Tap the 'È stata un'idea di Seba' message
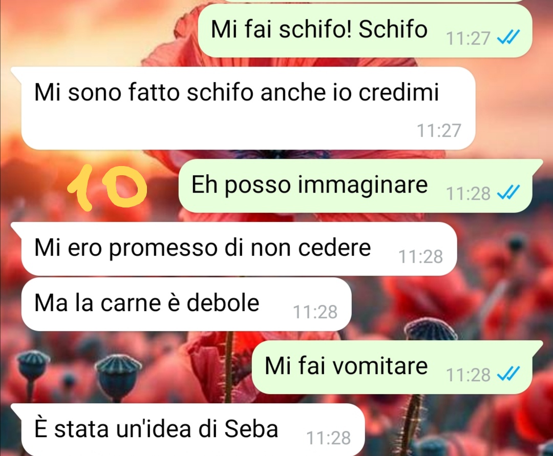The height and width of the screenshot is (456, 553). tap(193, 430)
